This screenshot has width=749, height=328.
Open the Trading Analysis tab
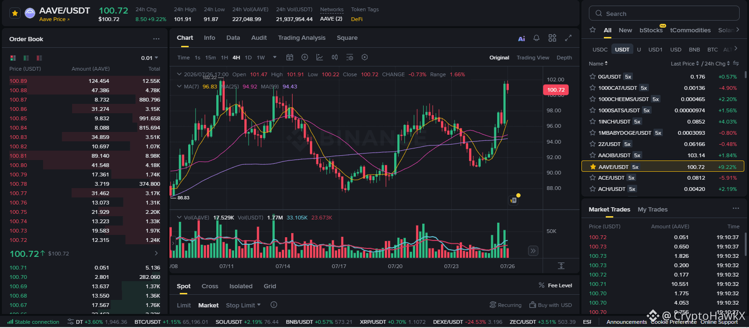click(301, 38)
